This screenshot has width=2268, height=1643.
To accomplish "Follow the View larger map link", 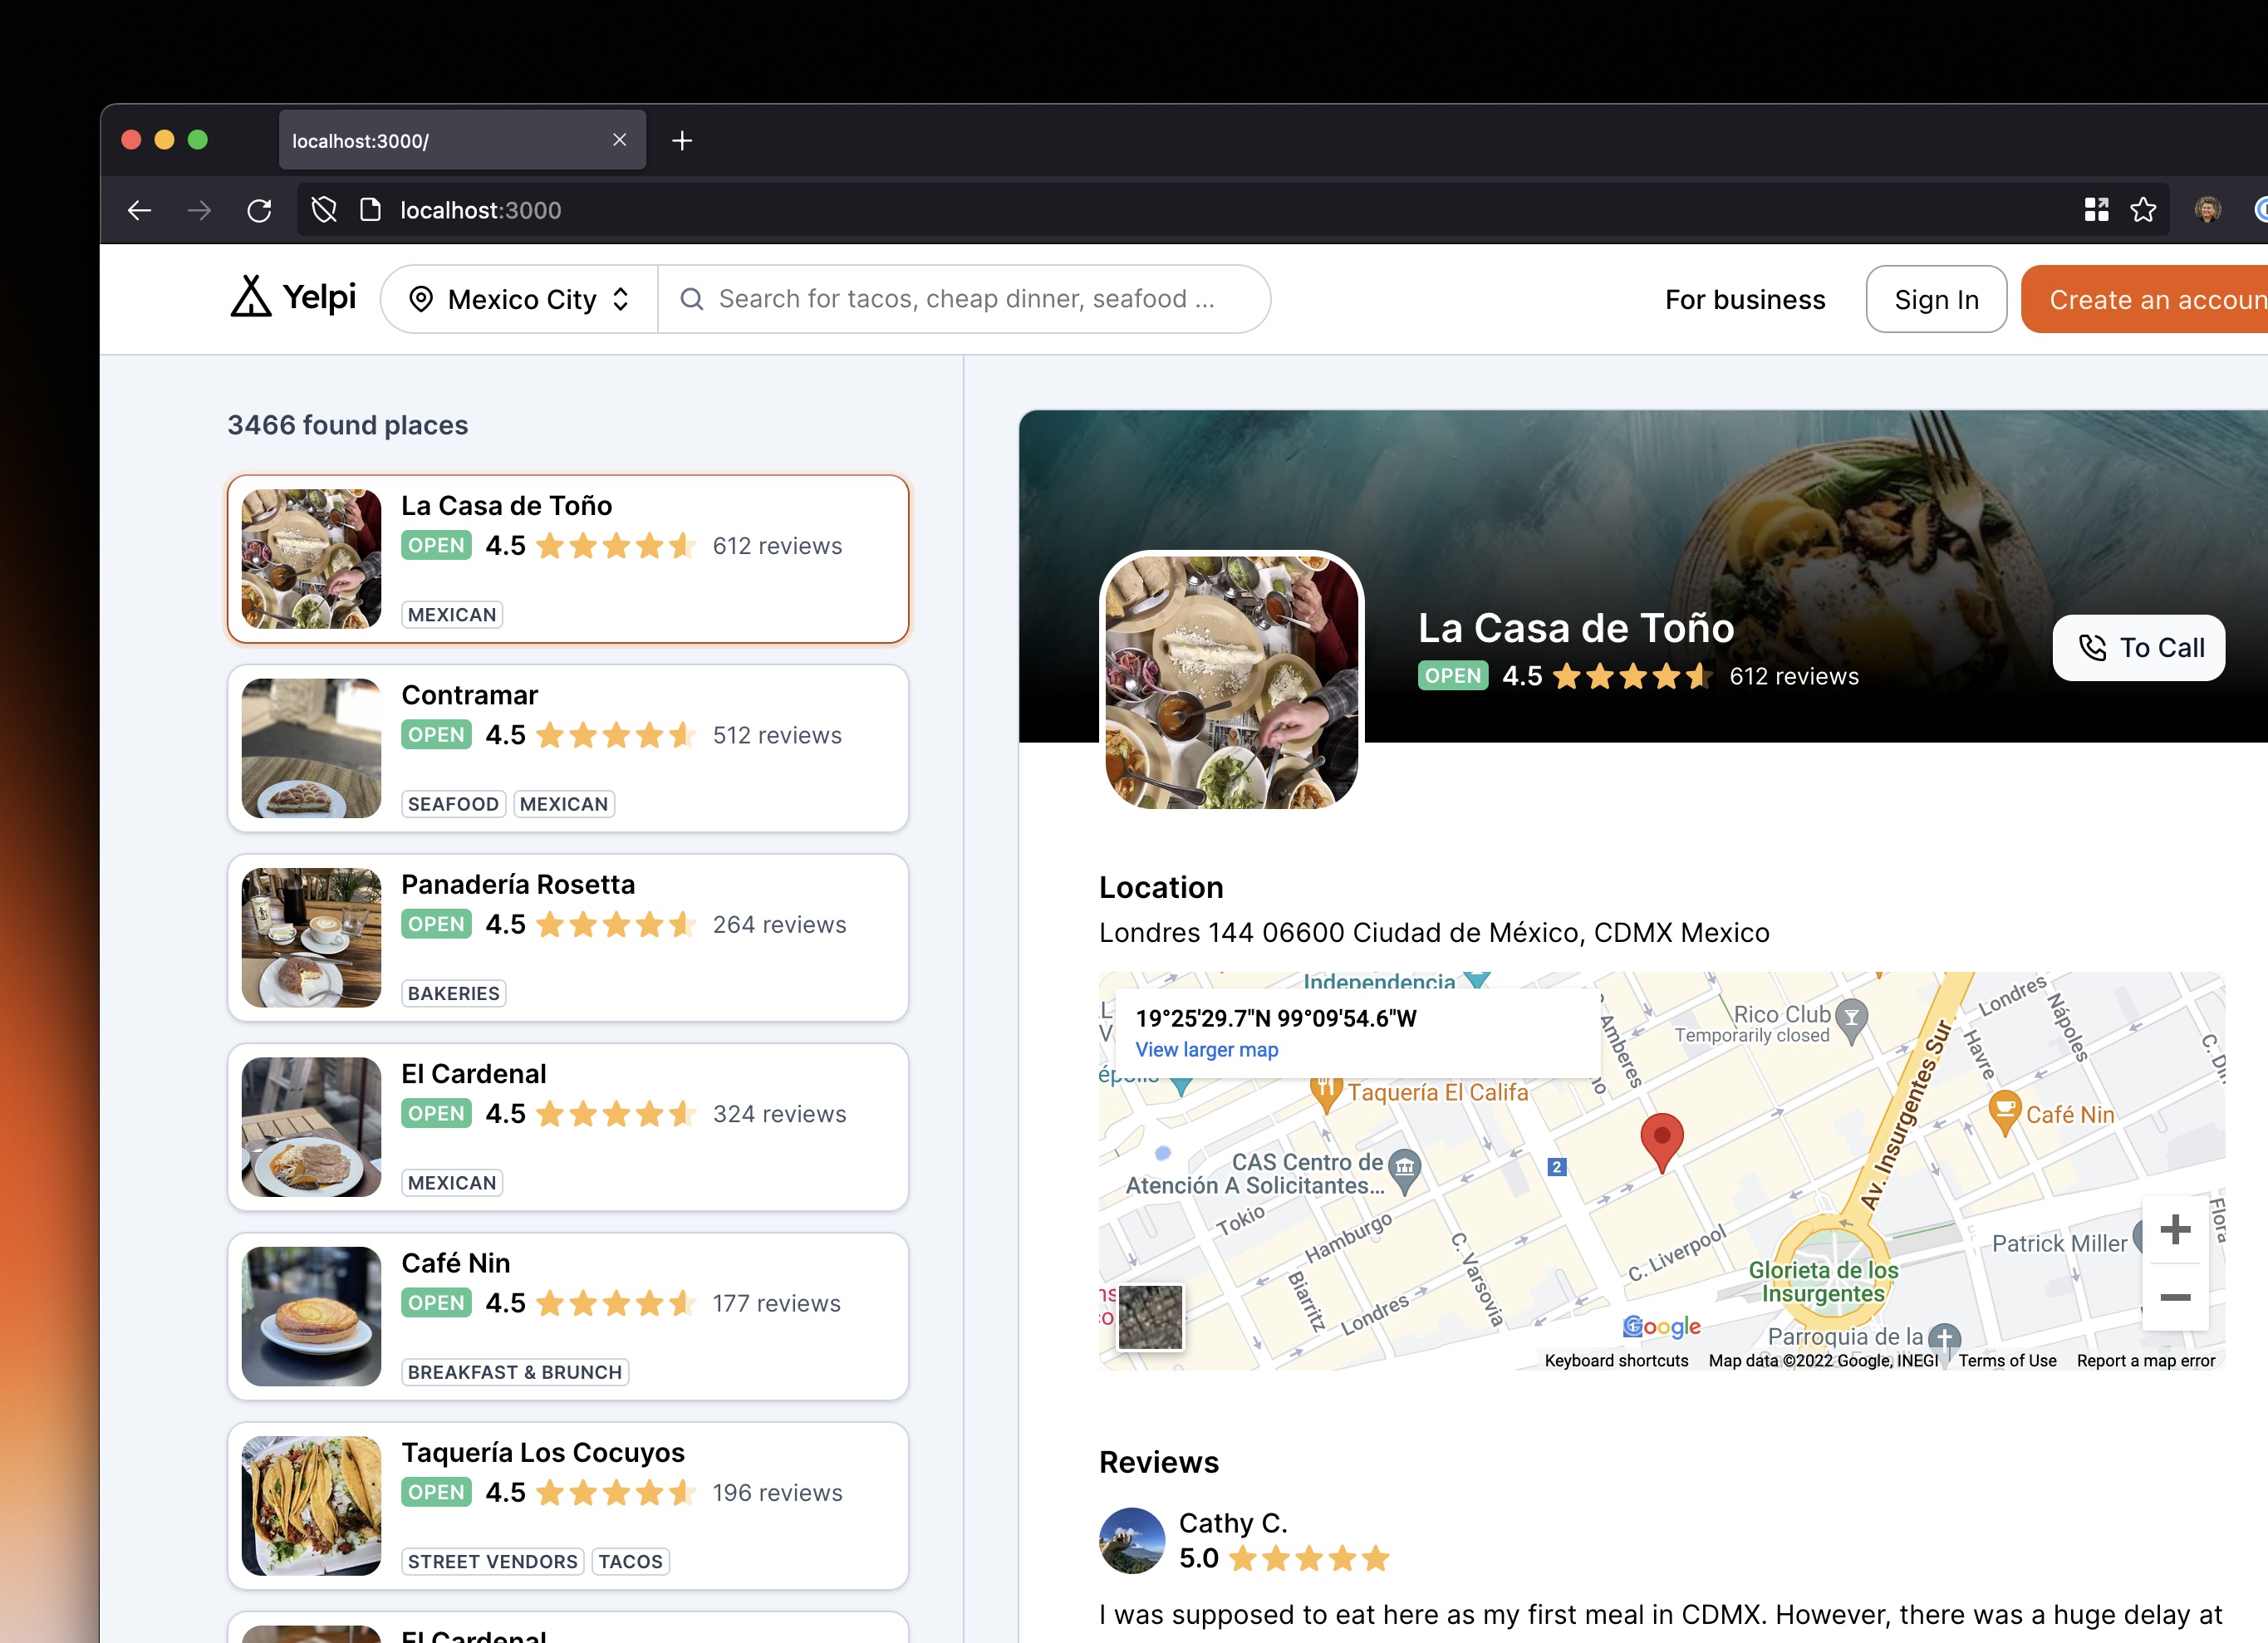I will (1206, 1050).
